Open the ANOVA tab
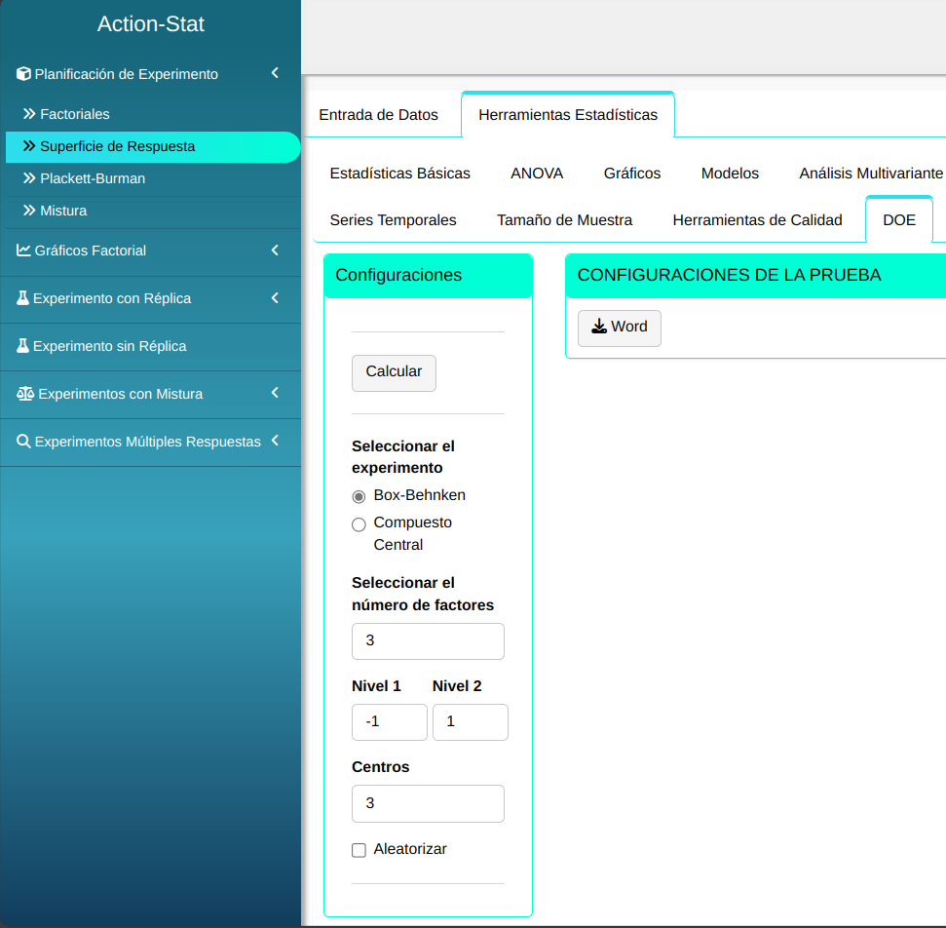This screenshot has width=946, height=928. click(x=537, y=174)
